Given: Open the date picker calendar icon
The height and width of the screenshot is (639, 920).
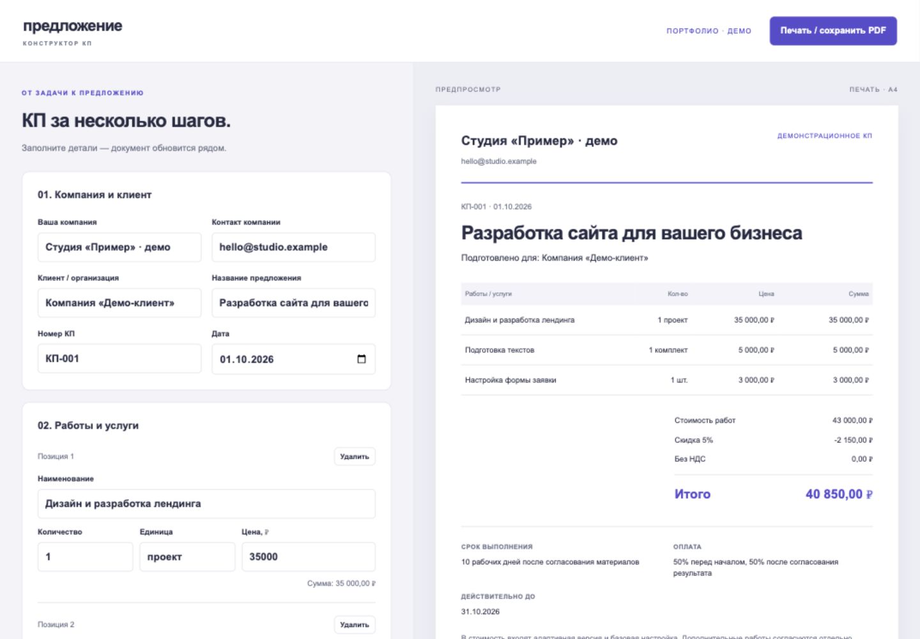Looking at the screenshot, I should tap(362, 359).
